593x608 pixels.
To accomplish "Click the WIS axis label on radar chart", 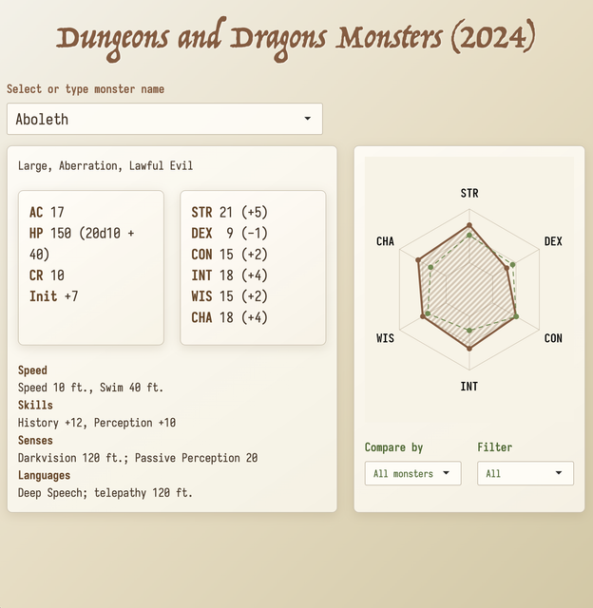I will pos(385,338).
